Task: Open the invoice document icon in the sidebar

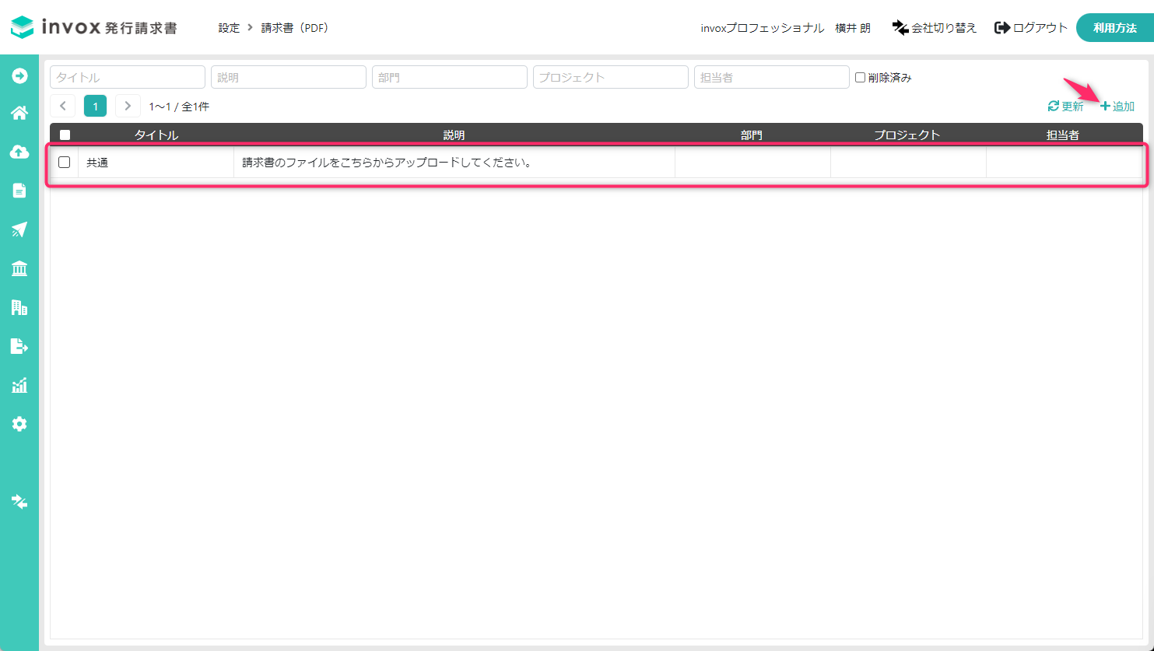Action: tap(19, 191)
